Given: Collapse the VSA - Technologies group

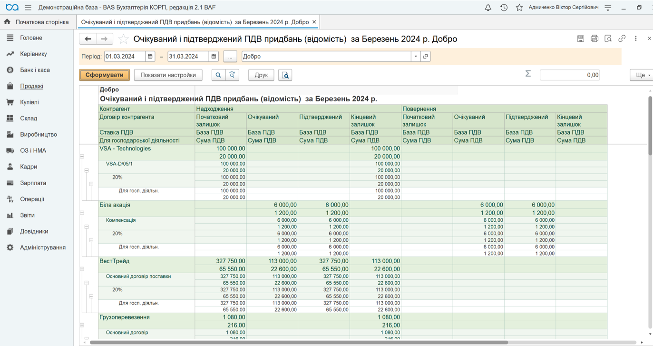Looking at the screenshot, I should pyautogui.click(x=82, y=157).
